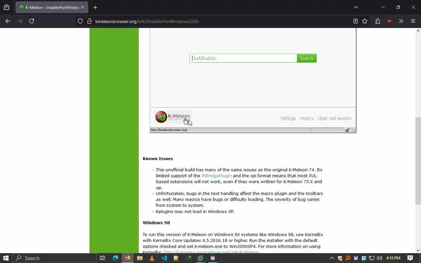421x263 pixels.
Task: Click the "Kplugins may not load" bullet
Action: click(x=195, y=211)
